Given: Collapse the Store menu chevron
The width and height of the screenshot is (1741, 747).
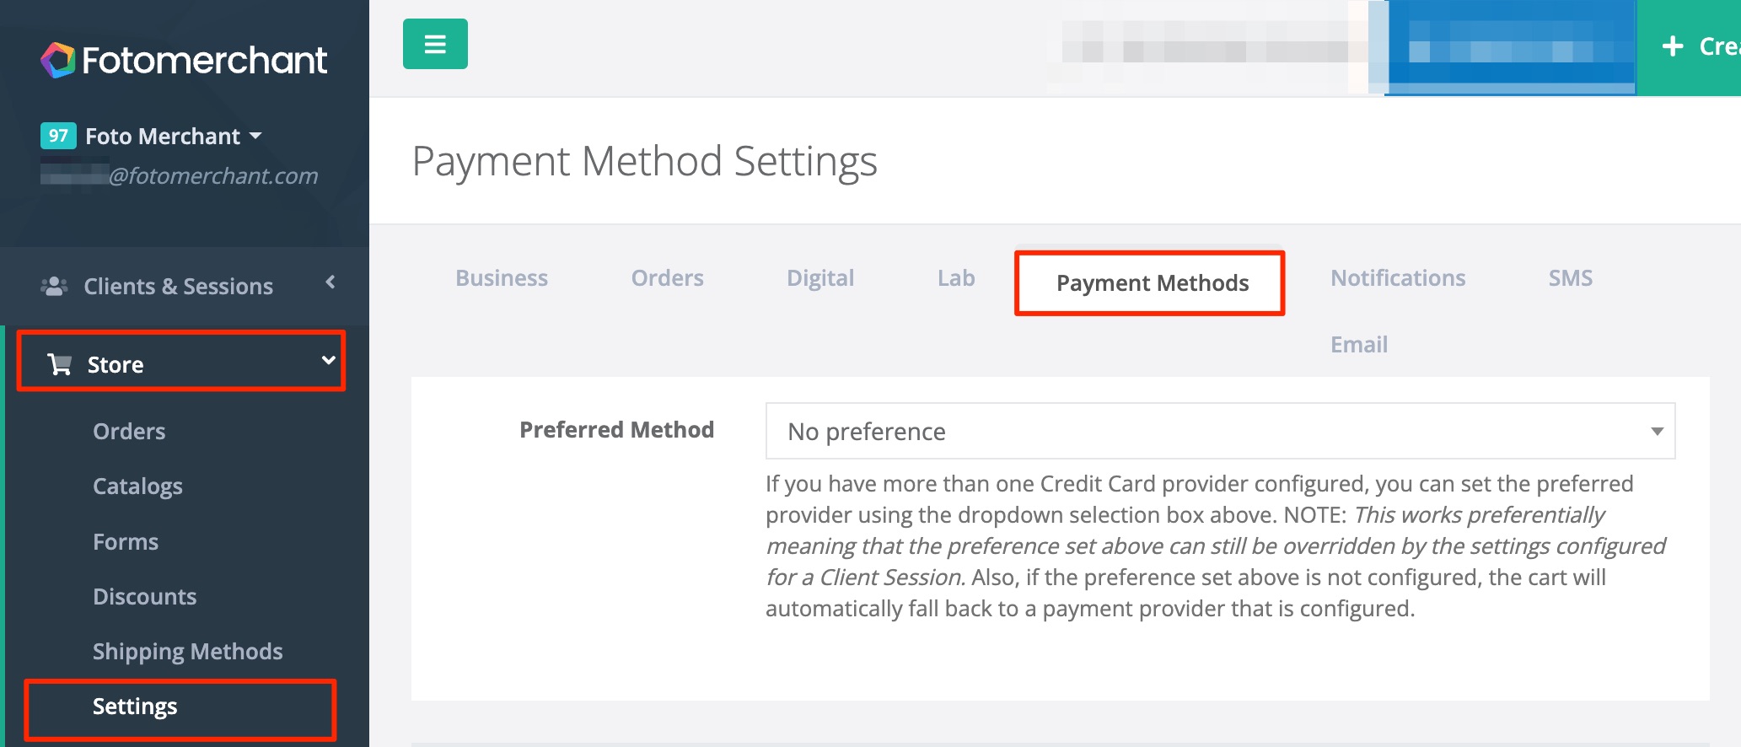Looking at the screenshot, I should (x=329, y=361).
